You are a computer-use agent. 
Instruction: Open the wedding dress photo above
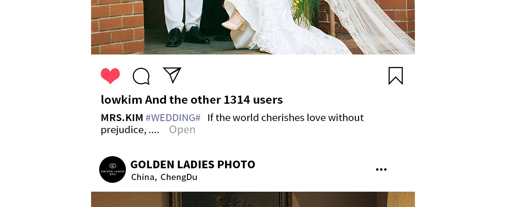253,27
